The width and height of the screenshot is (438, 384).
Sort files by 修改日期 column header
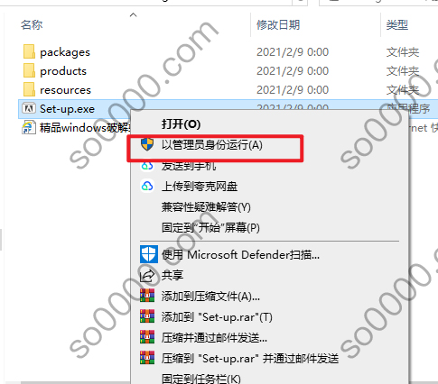coord(278,24)
